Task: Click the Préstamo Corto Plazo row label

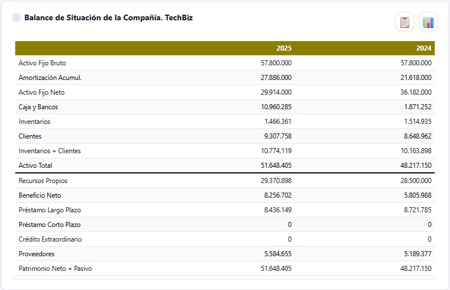Action: (x=50, y=225)
